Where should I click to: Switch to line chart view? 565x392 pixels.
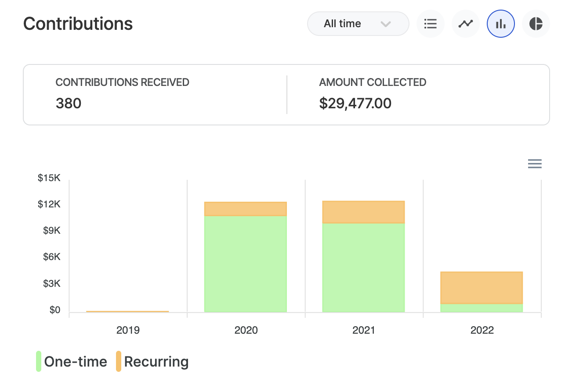[465, 24]
